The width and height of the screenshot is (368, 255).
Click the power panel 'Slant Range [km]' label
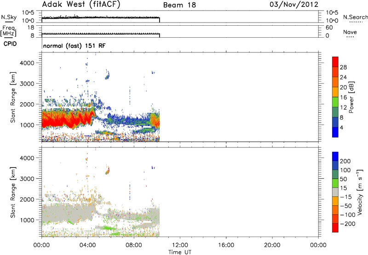(13, 97)
